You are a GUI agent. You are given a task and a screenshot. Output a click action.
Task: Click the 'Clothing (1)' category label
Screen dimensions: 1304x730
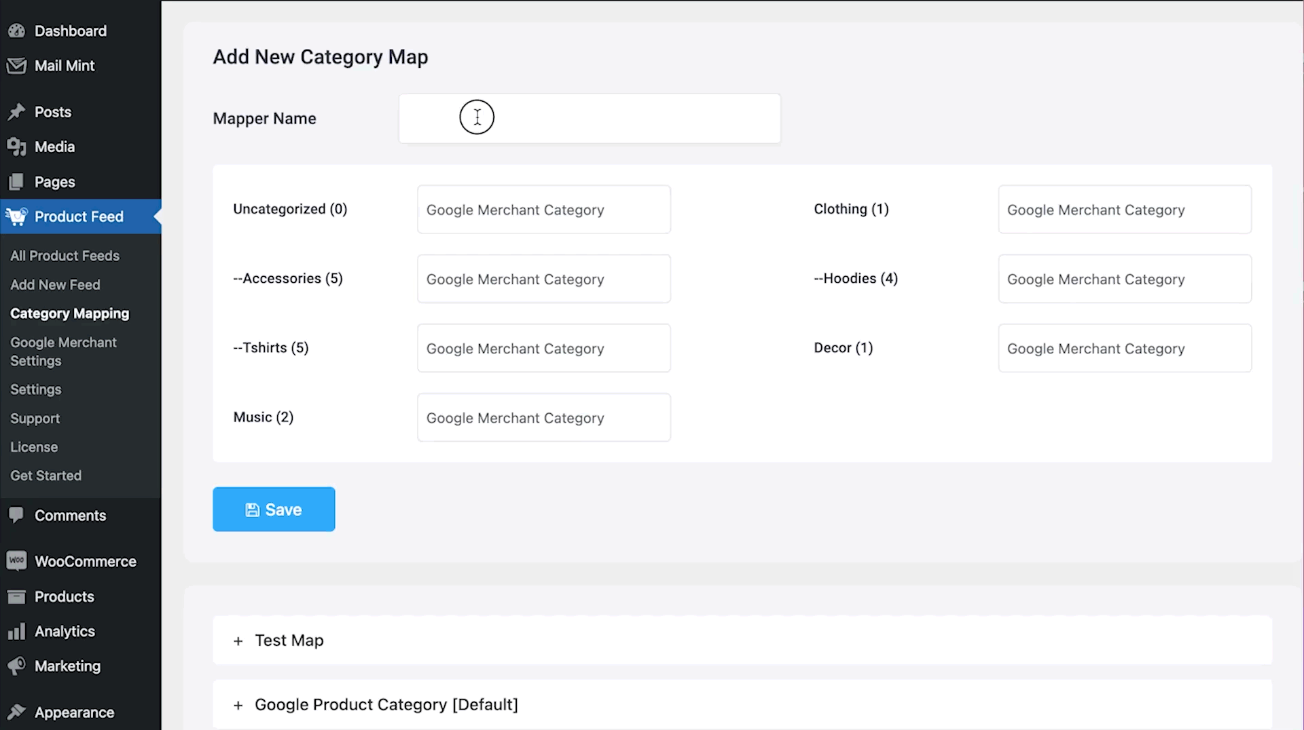tap(851, 209)
